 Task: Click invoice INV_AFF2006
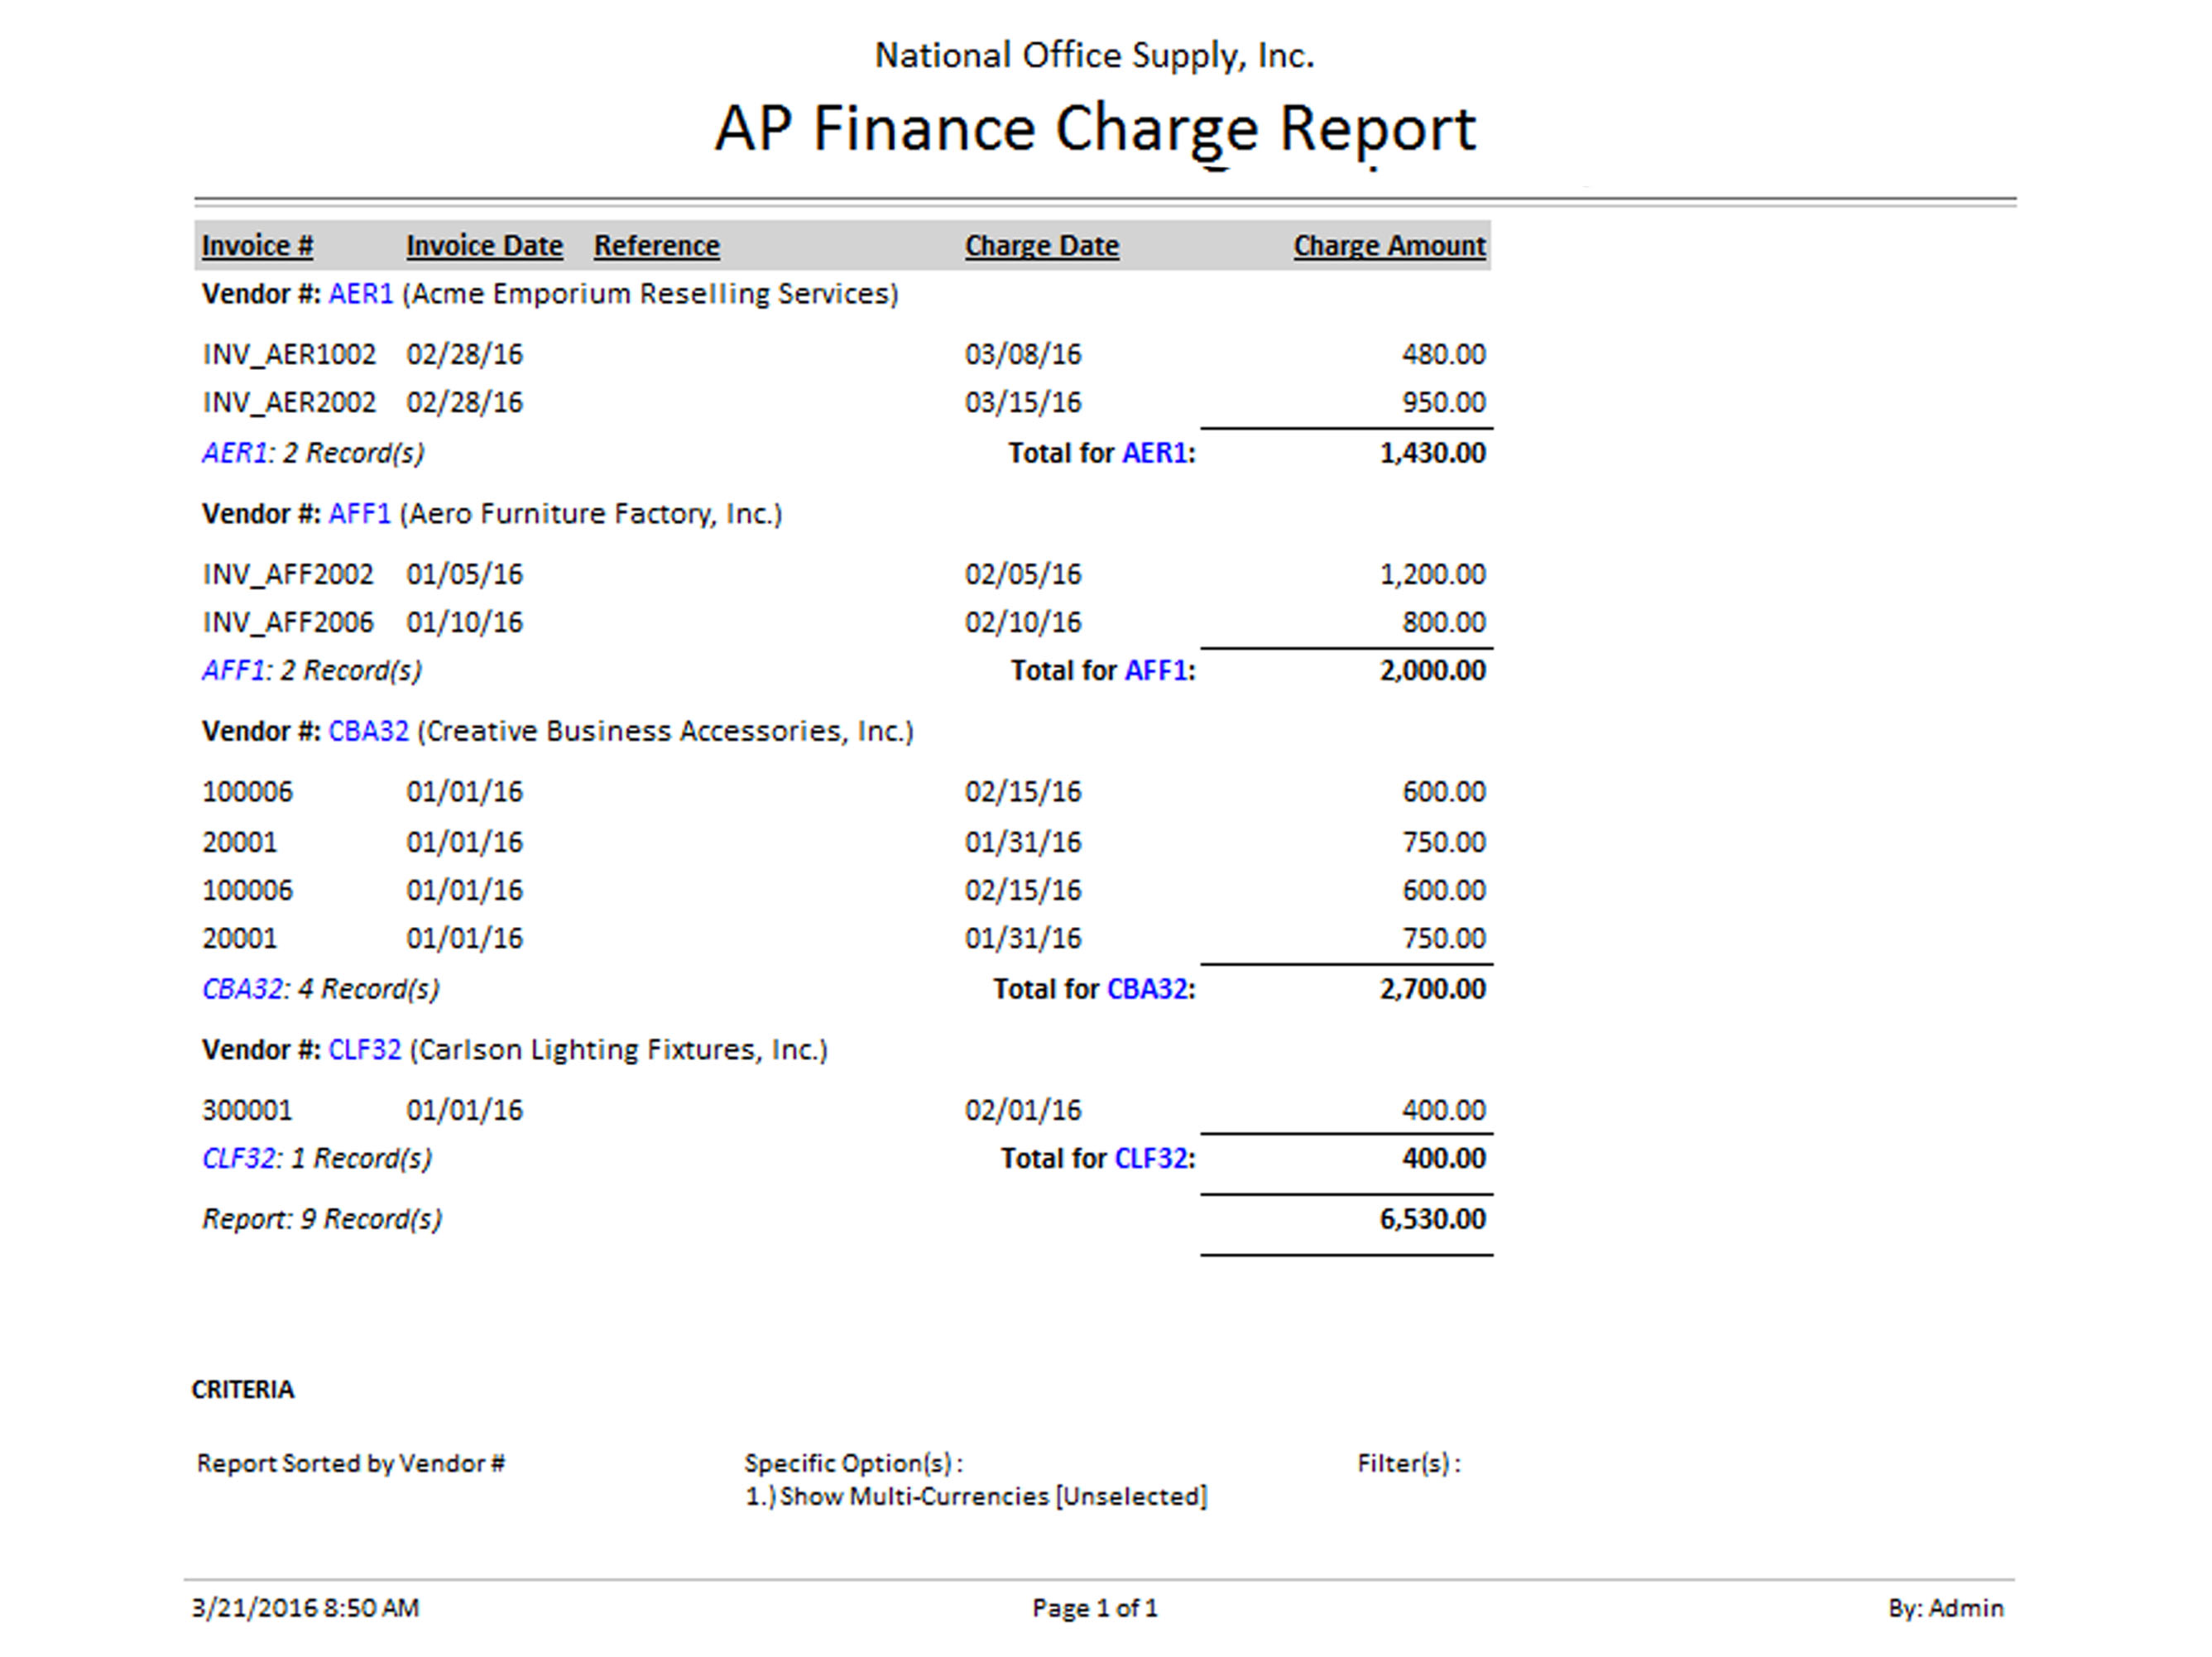pos(288,623)
